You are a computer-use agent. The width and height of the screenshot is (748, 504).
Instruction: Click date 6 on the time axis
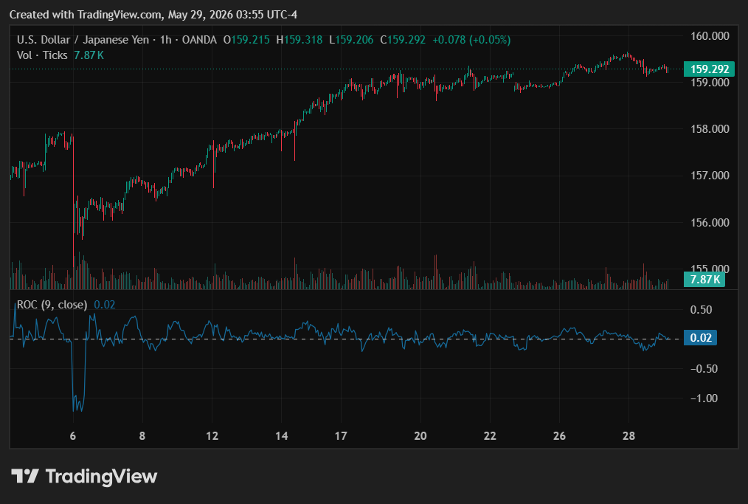click(72, 436)
